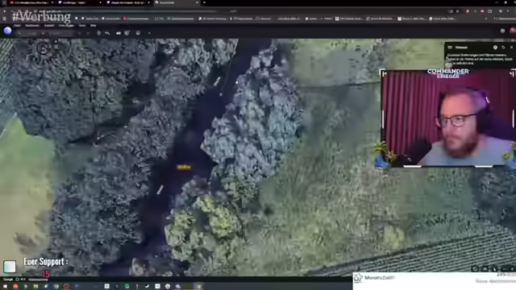Open Google Earth settings gear

click(x=502, y=31)
